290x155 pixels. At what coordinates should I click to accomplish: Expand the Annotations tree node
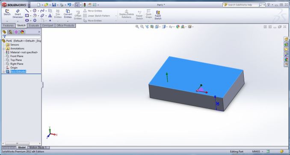[3, 48]
